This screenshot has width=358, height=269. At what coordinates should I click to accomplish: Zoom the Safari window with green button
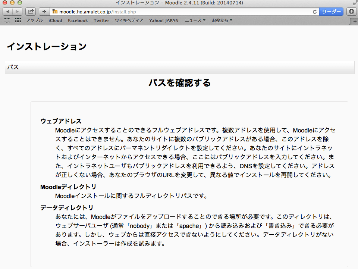(20, 3)
